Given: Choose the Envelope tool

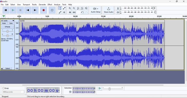Looking at the screenshot, I should pos(64,8).
